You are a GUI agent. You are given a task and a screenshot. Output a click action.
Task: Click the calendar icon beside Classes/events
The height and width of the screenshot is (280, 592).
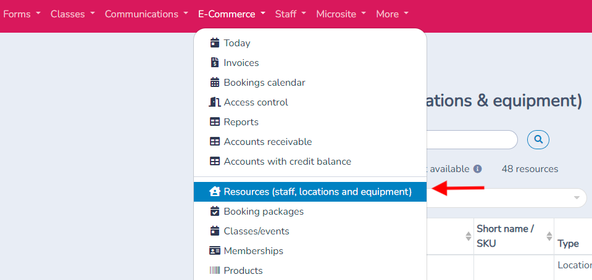tap(214, 231)
